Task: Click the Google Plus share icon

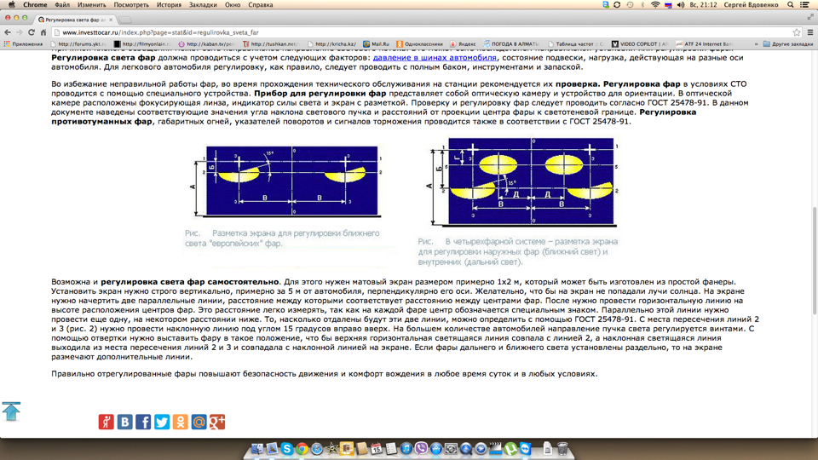Action: click(x=217, y=422)
